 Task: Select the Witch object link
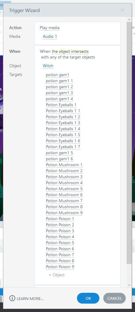(48, 66)
